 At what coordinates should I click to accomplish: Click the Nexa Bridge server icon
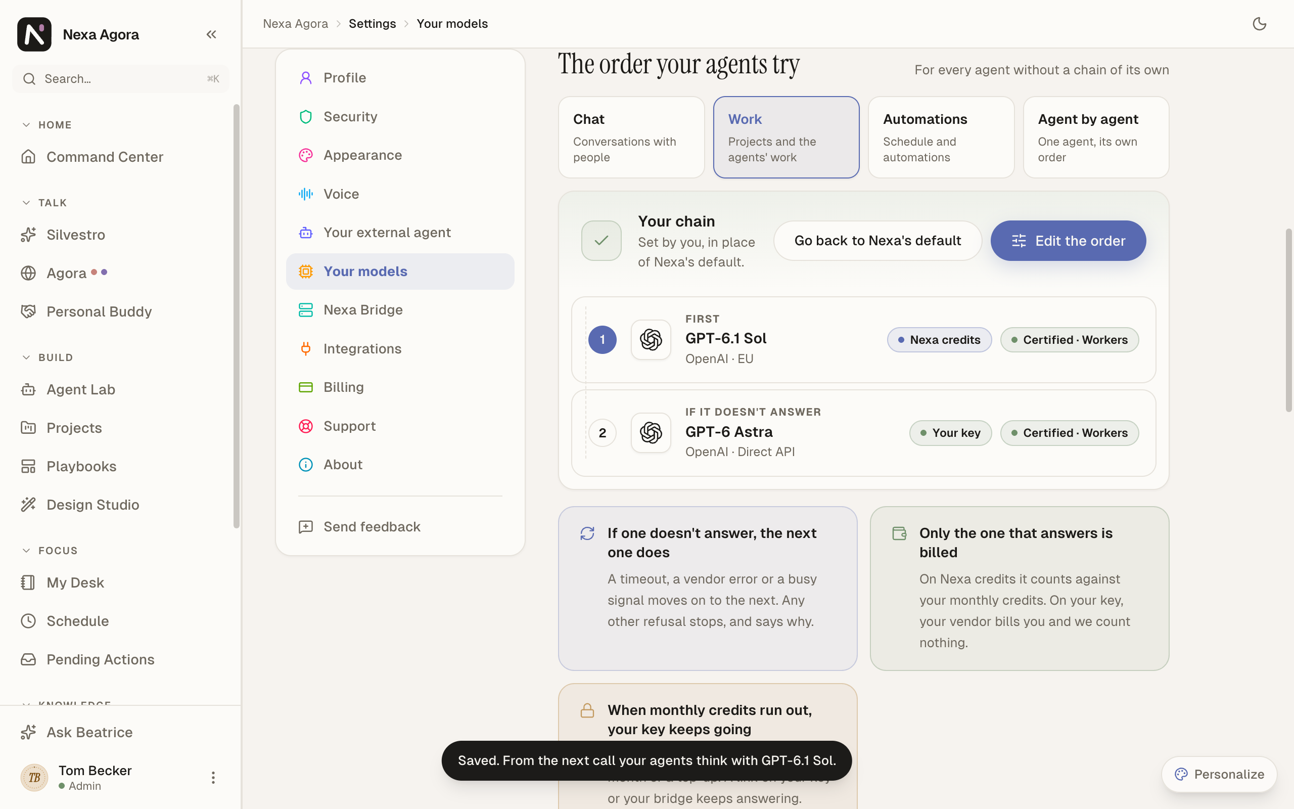[x=305, y=310]
